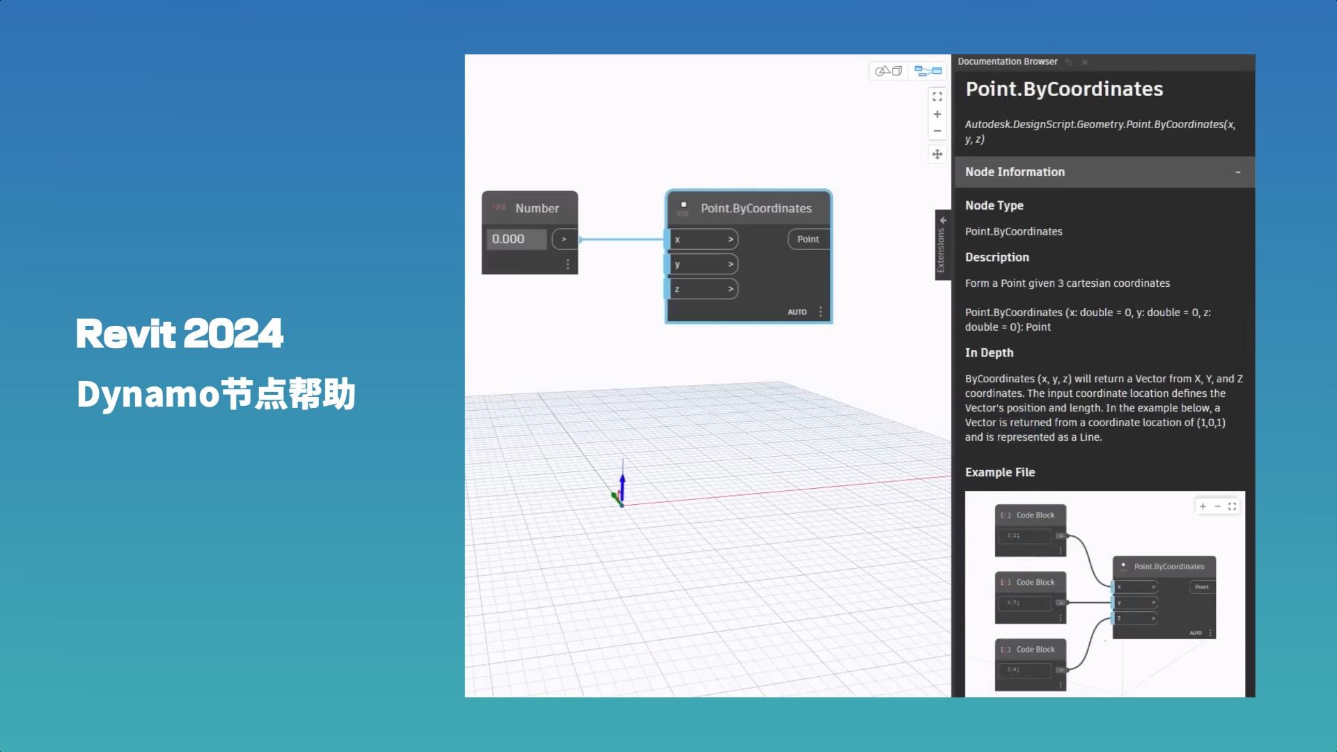Collapse the Node Information section
Viewport: 1337px width, 752px height.
1239,171
